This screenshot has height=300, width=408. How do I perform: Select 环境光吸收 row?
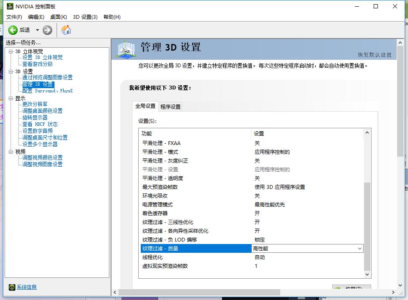click(x=252, y=196)
